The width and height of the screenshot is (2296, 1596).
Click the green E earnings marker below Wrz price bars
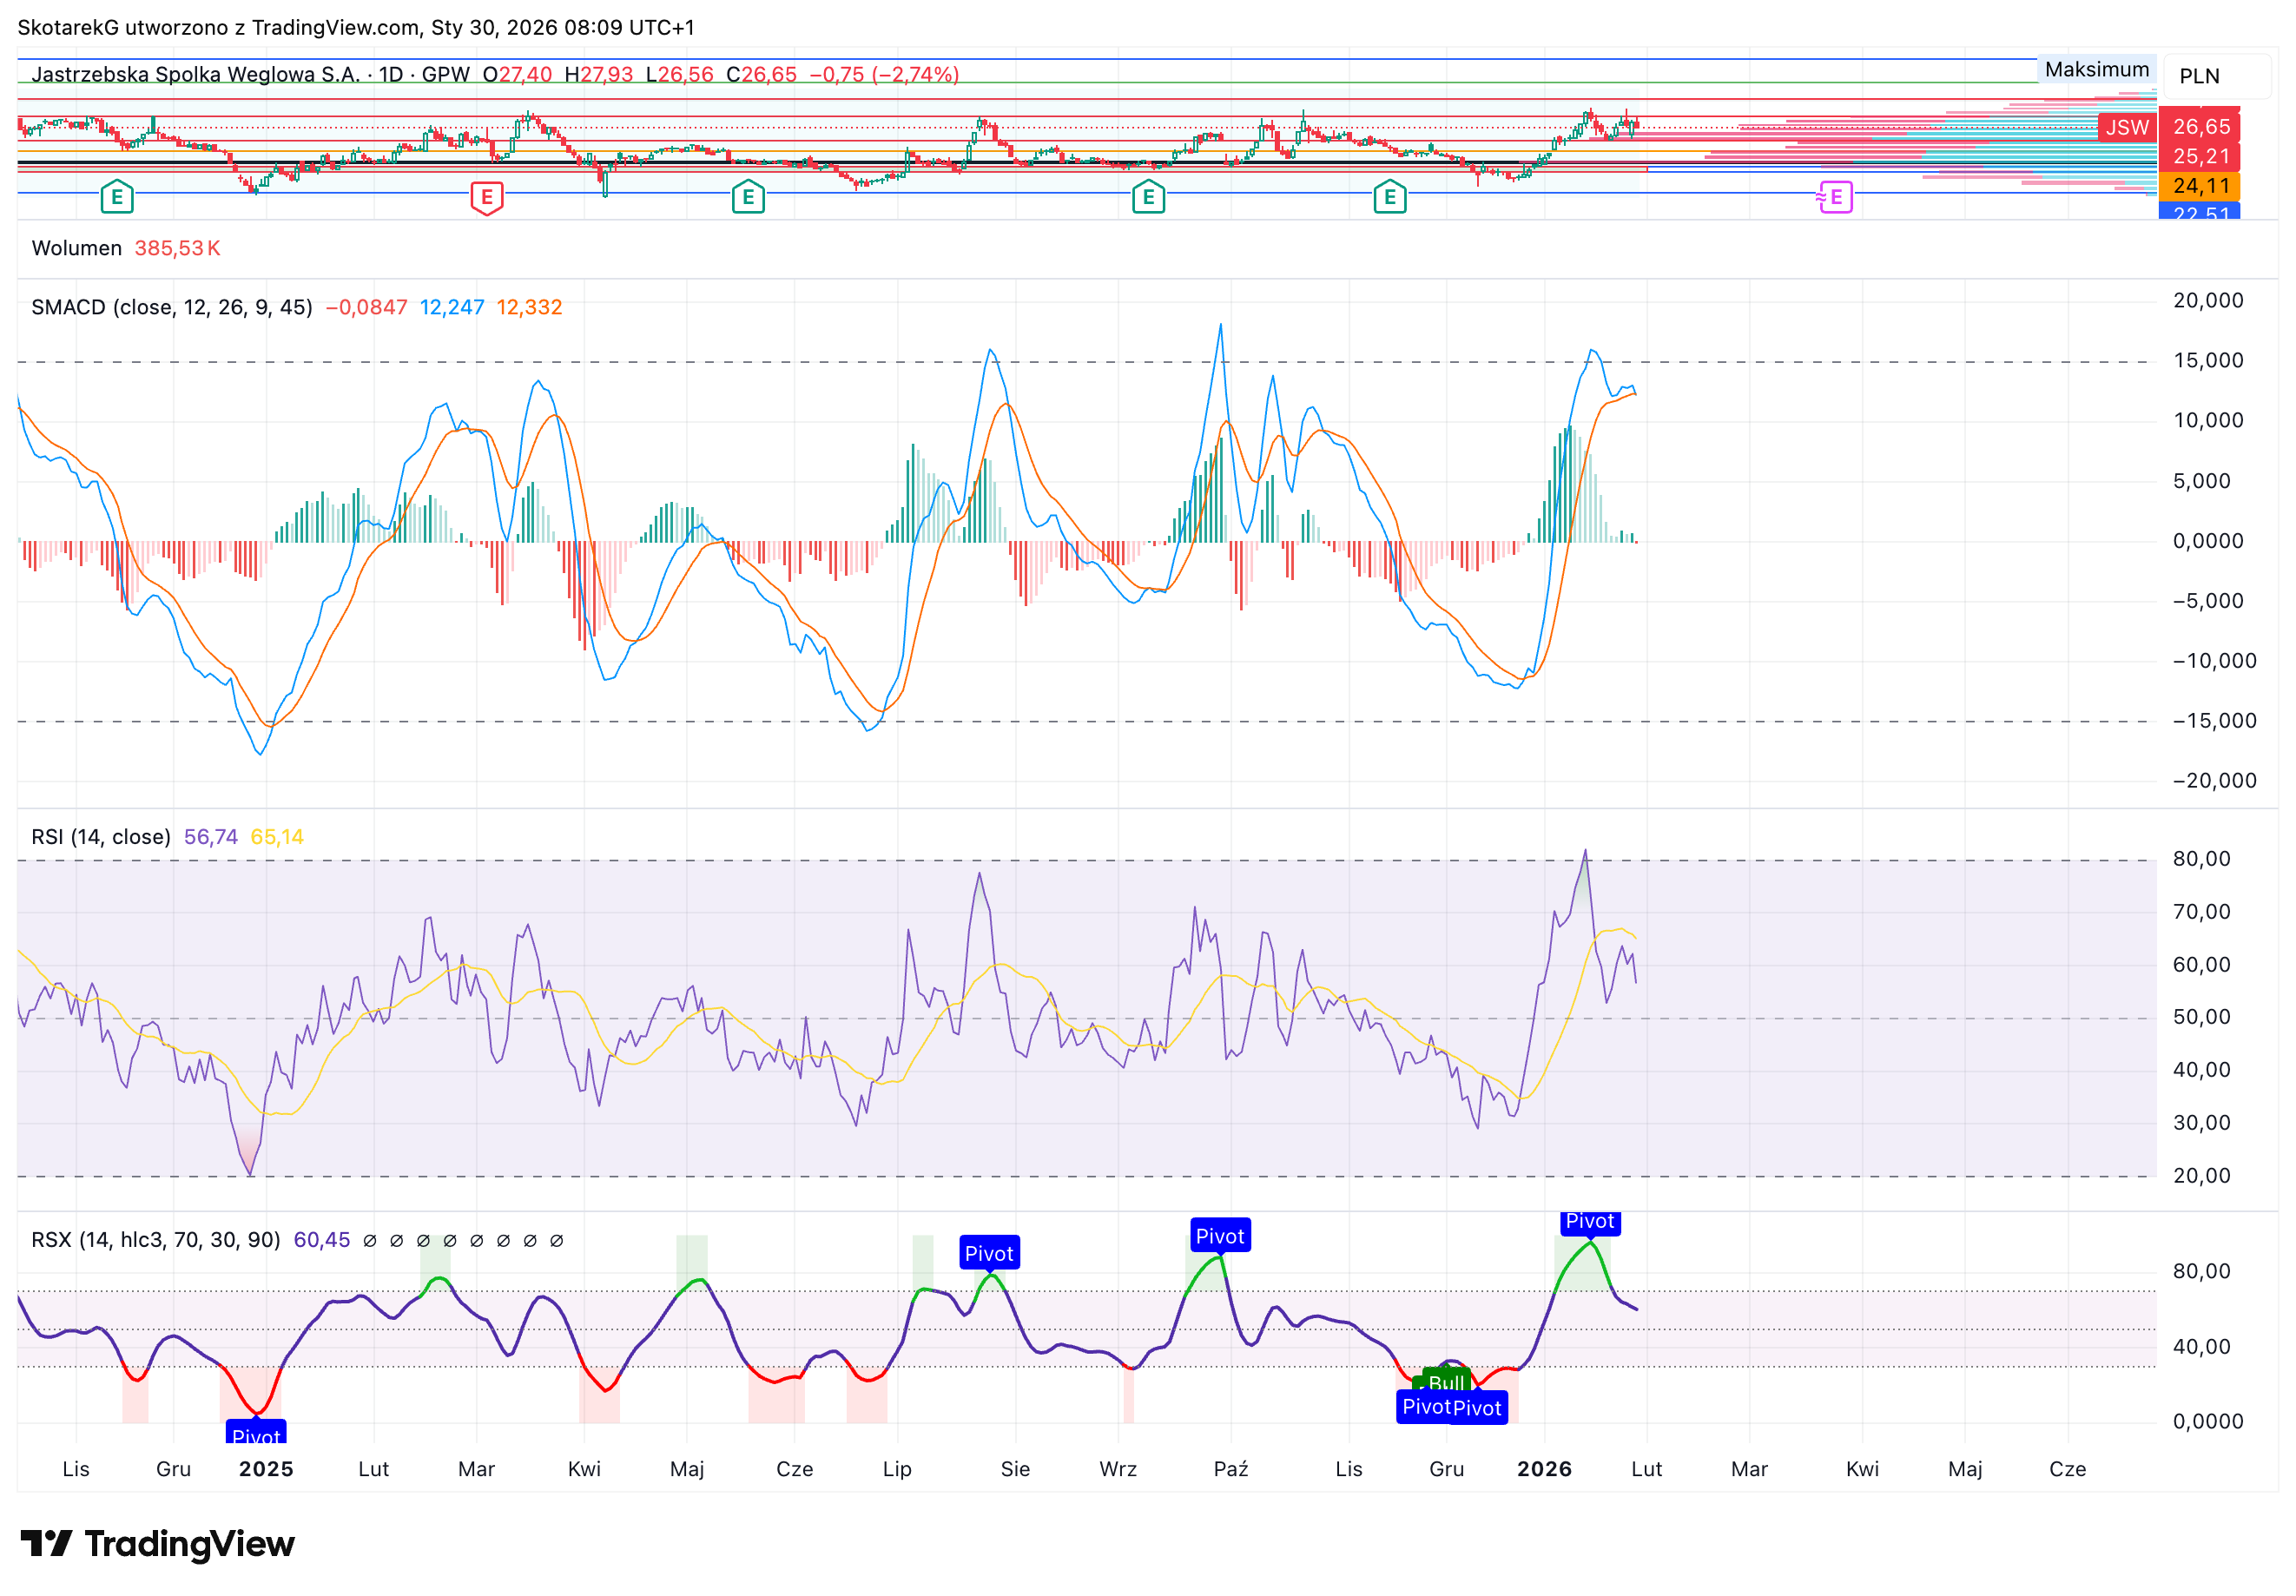click(x=1148, y=197)
